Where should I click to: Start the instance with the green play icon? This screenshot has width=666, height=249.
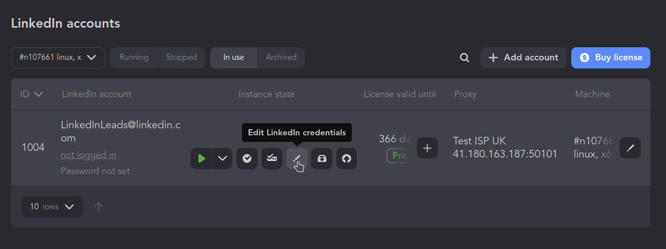(x=201, y=158)
